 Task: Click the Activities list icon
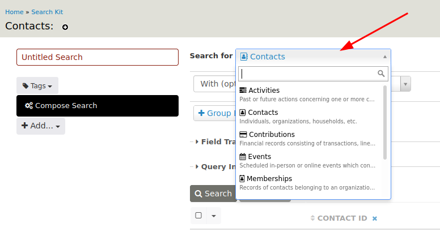[x=243, y=90]
